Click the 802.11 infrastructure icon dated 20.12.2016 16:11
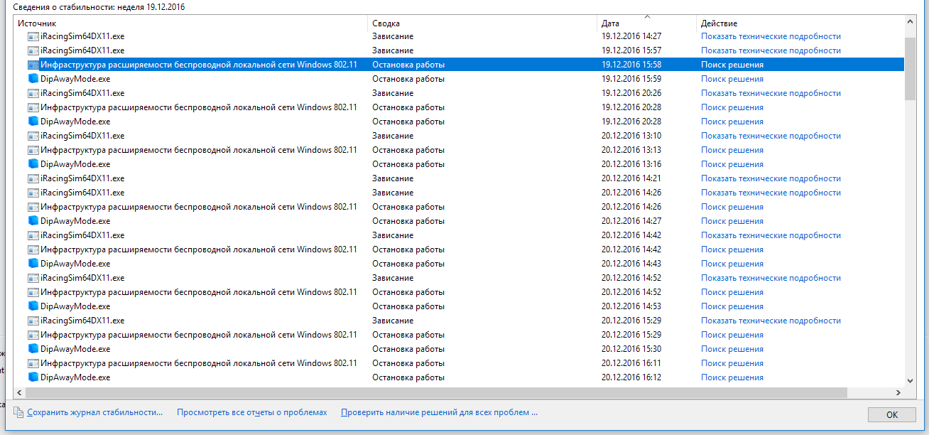 point(33,363)
